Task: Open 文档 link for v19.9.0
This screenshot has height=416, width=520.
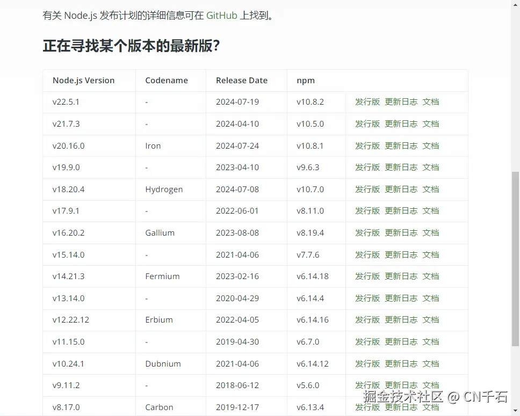Action: 430,167
